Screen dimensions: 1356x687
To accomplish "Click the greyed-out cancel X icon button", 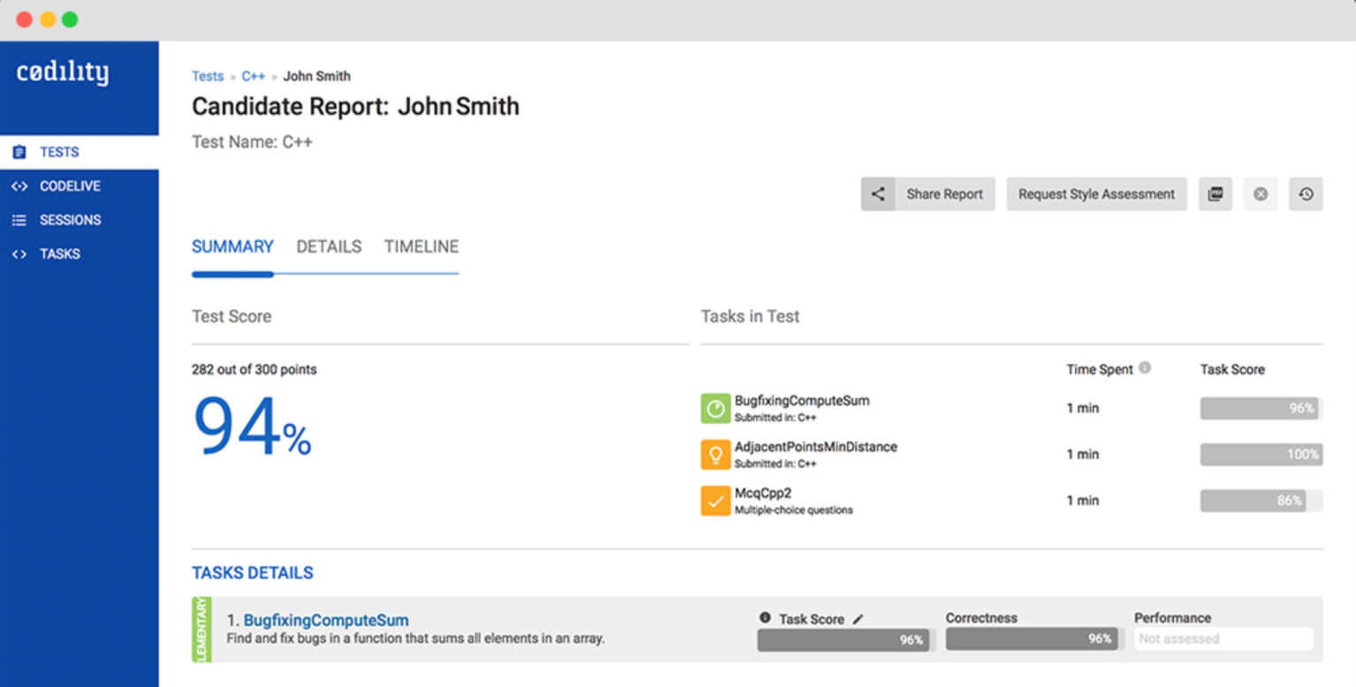I will click(x=1261, y=194).
